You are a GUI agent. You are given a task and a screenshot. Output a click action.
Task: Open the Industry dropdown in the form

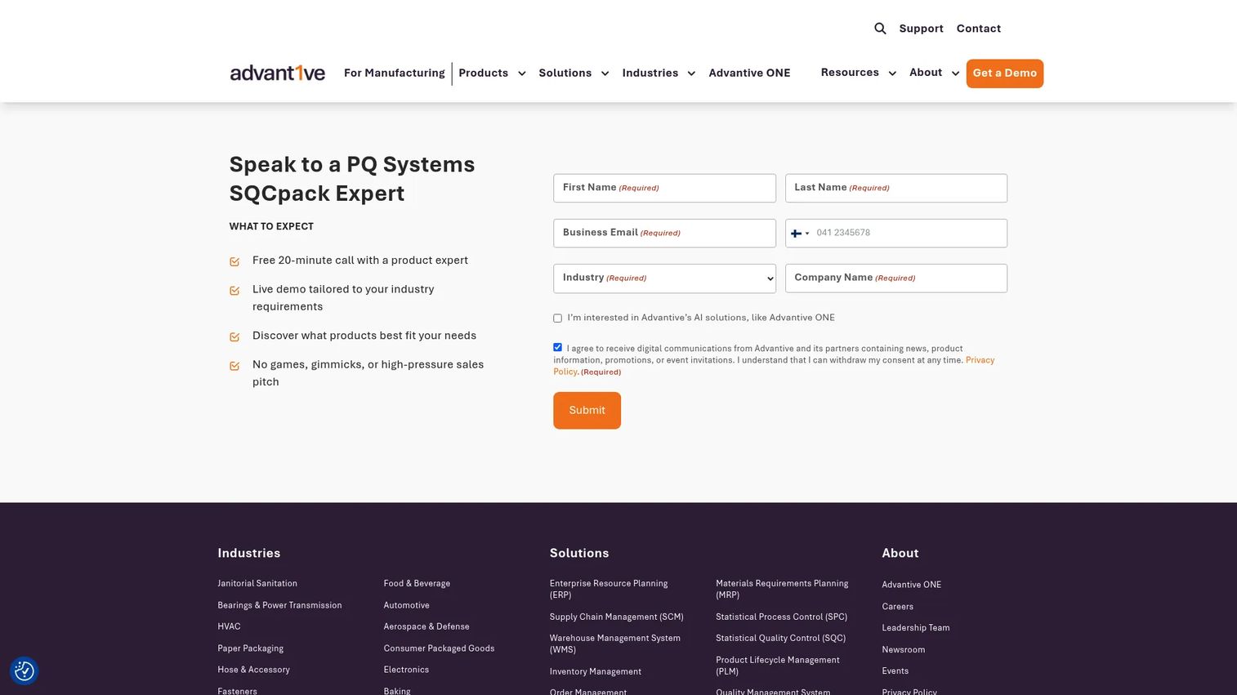pos(664,278)
